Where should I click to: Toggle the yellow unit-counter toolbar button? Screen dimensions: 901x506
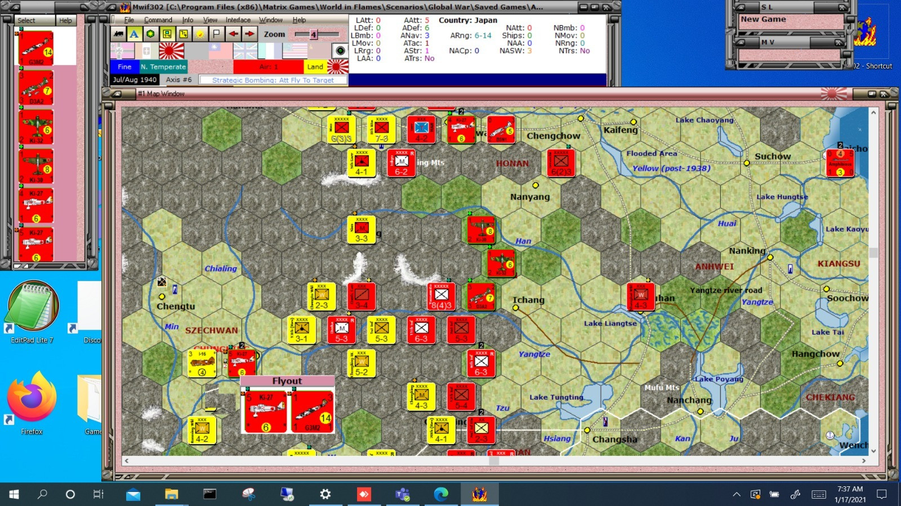[167, 34]
